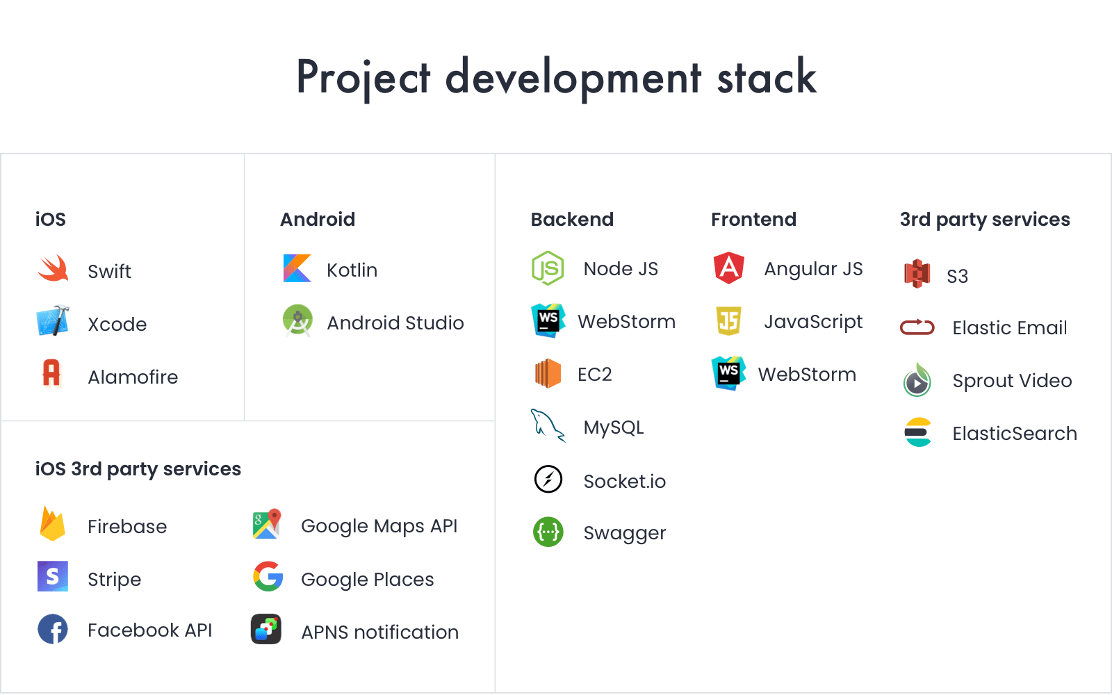Click the "Project development stack" title
This screenshot has width=1112, height=695.
[x=557, y=77]
